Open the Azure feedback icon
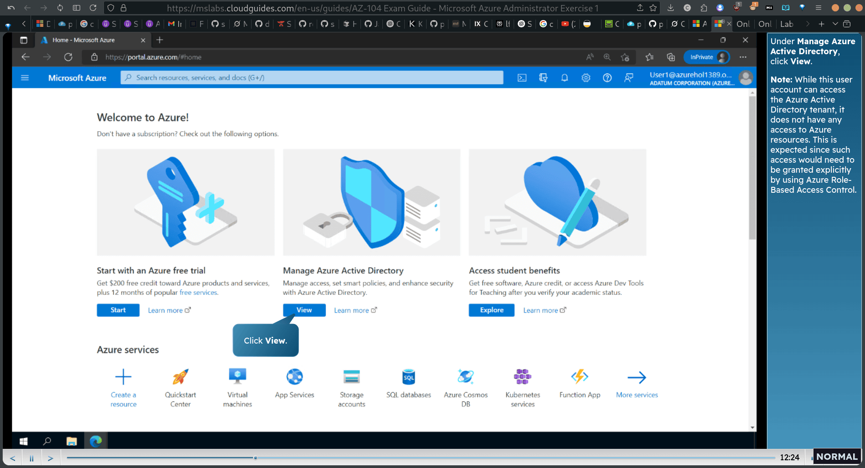The height and width of the screenshot is (468, 865). [x=628, y=78]
